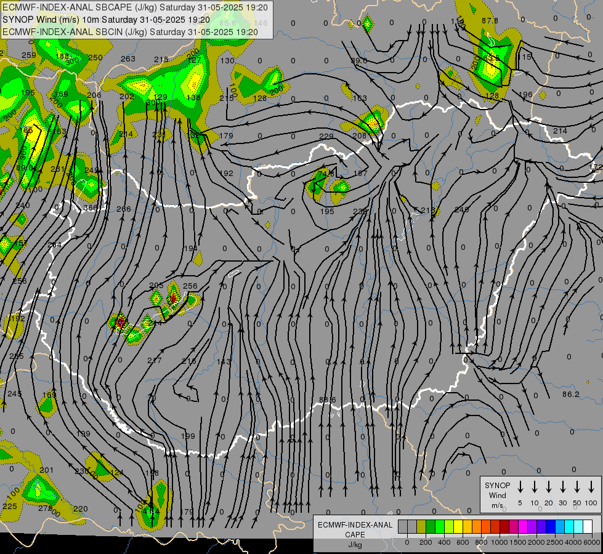Click the 239 value on the map
The width and height of the screenshot is (603, 554).
tap(360, 211)
